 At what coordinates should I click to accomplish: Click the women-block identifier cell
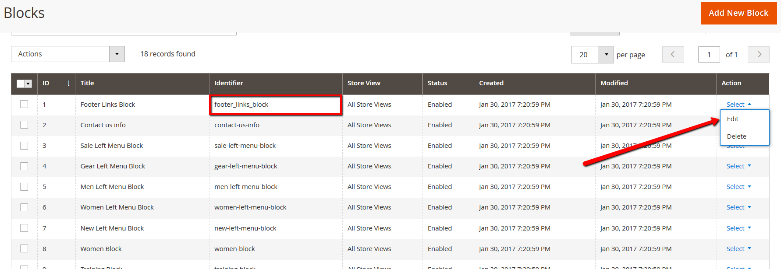pyautogui.click(x=276, y=249)
